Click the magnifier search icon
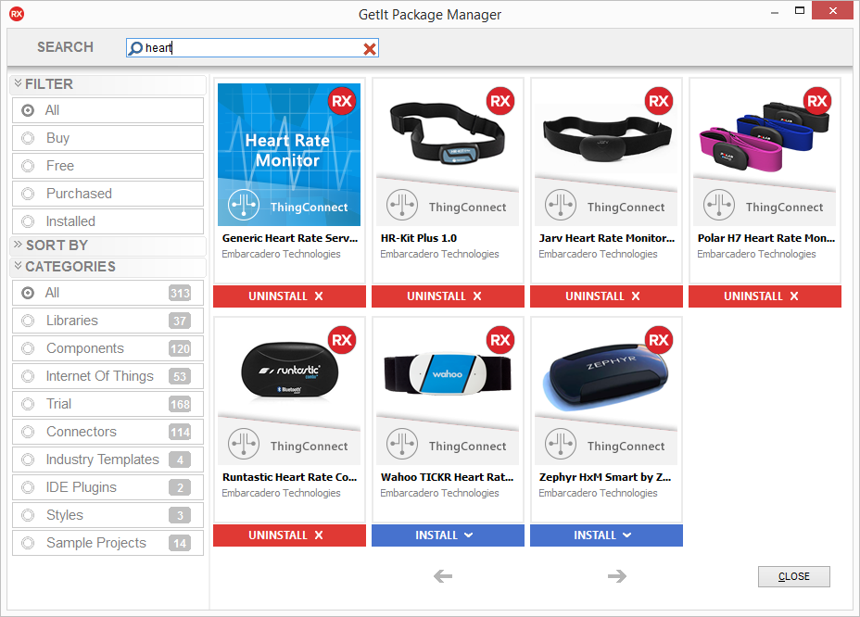The height and width of the screenshot is (617, 860). pos(135,49)
